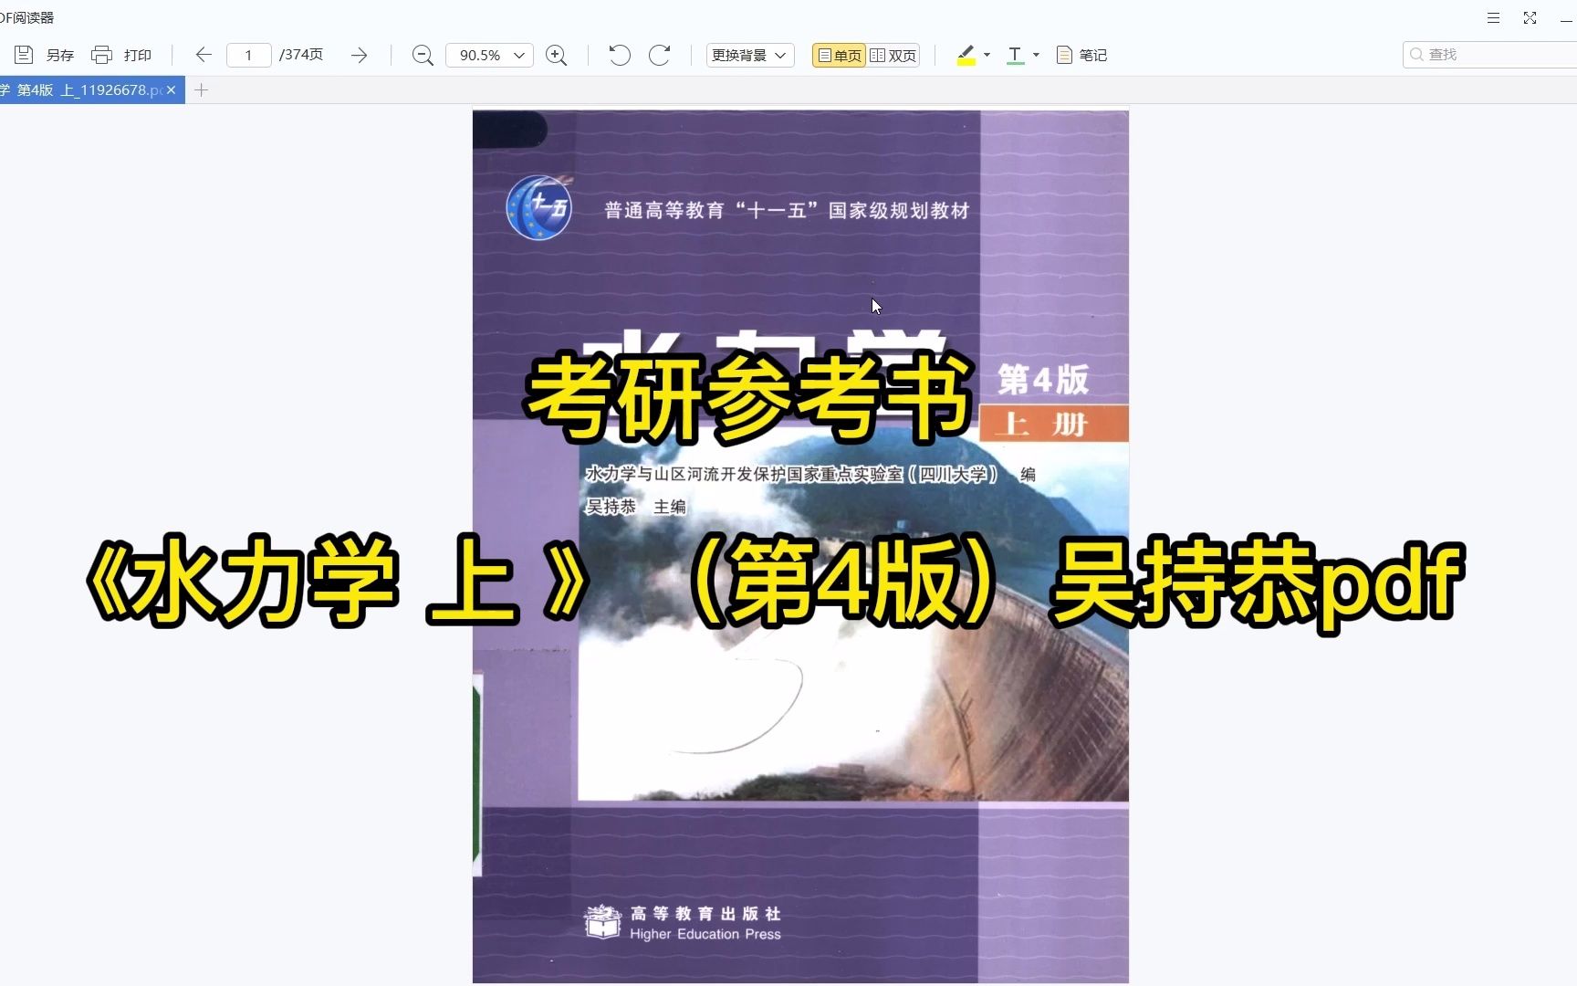The image size is (1577, 986).
Task: Rotate page clockwise icon
Action: [659, 55]
